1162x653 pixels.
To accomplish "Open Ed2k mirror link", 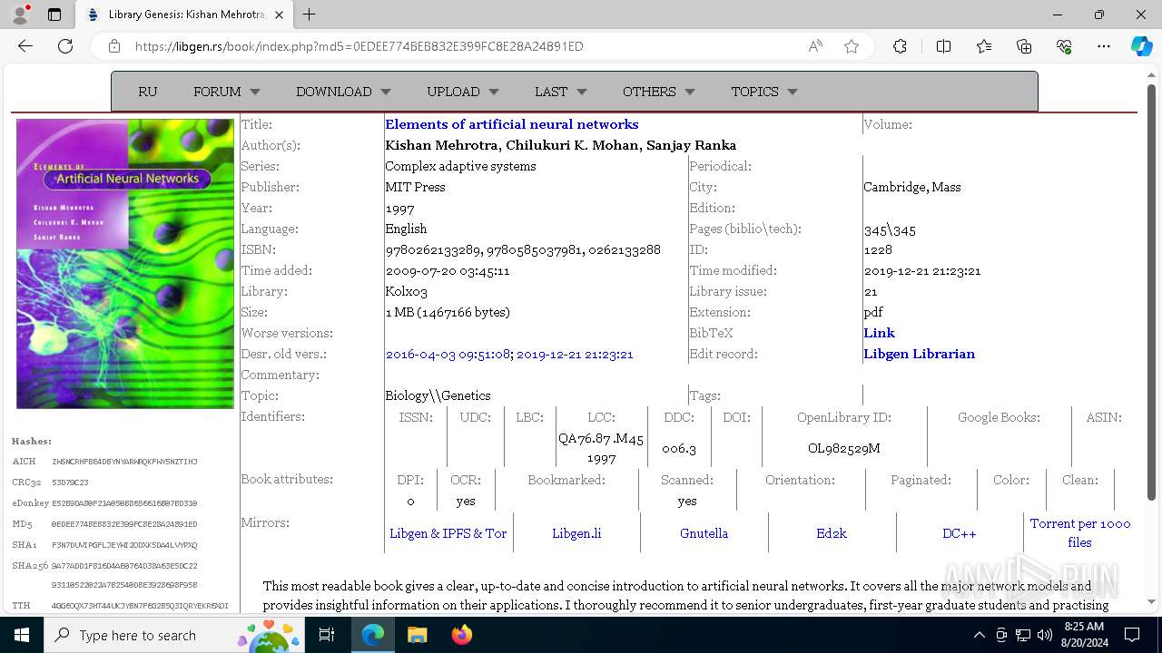I will pyautogui.click(x=832, y=533).
